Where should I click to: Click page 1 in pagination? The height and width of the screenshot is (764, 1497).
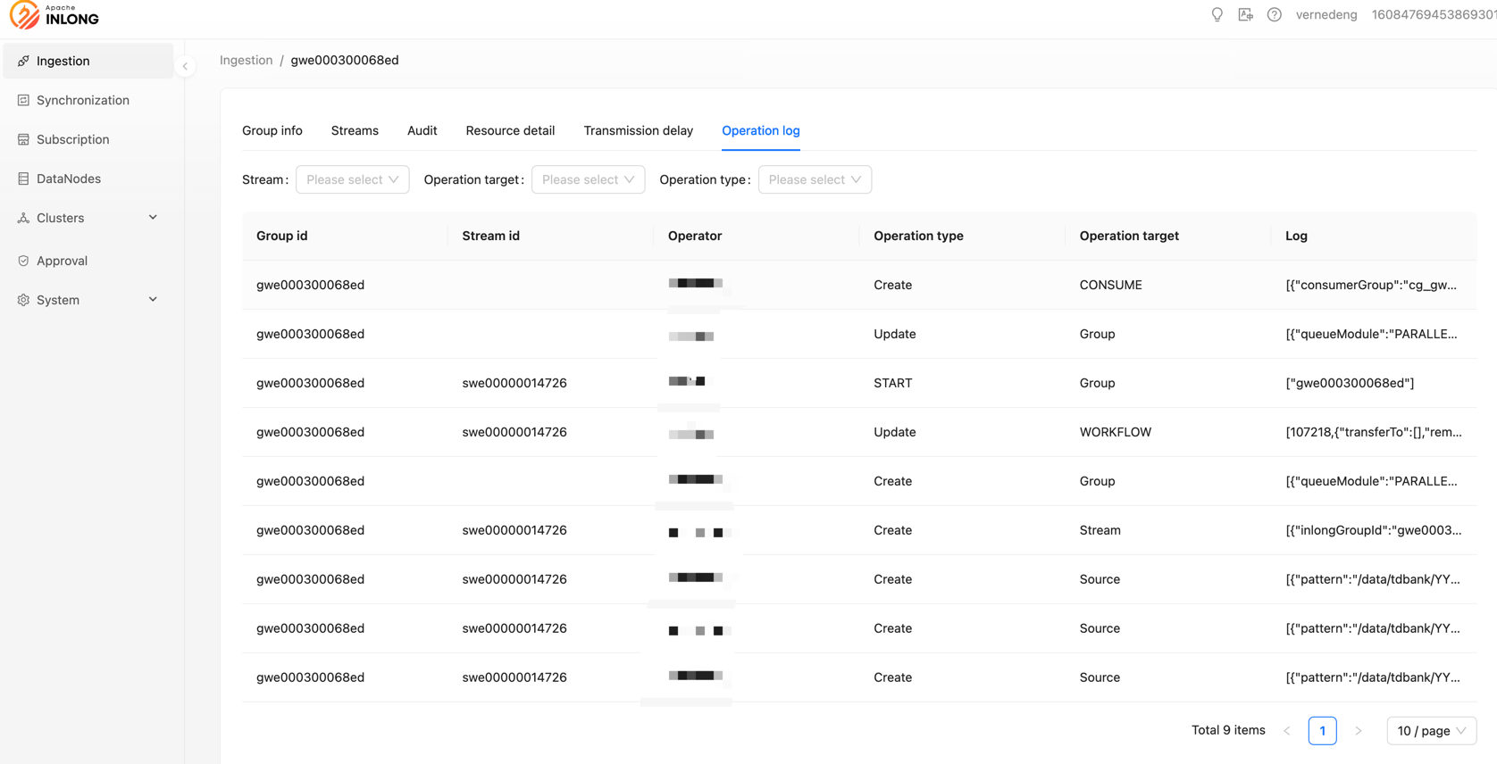1322,731
